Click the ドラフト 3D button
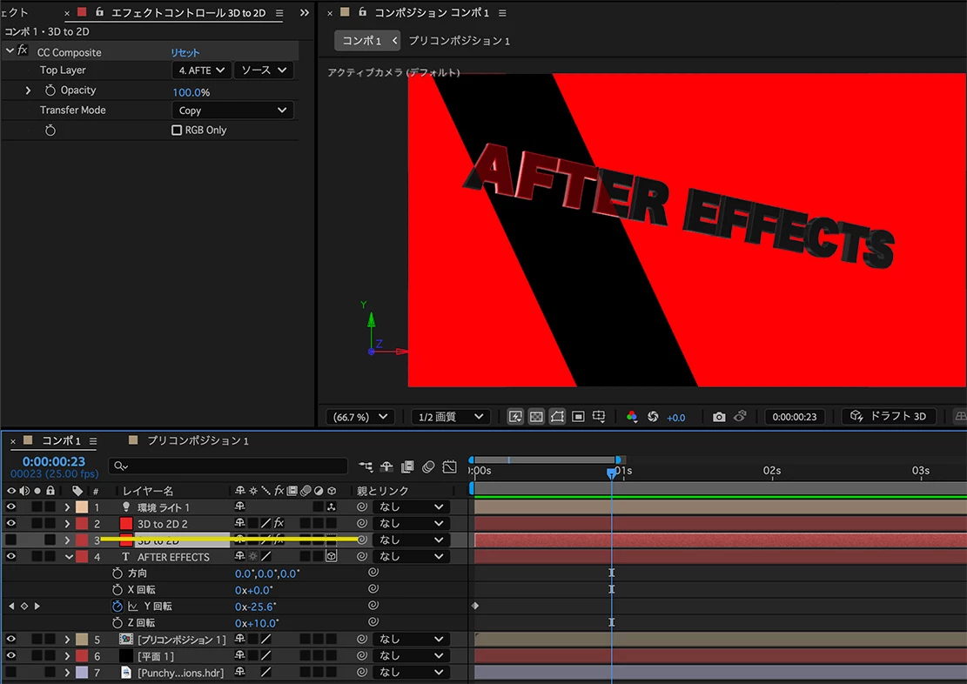 [x=888, y=416]
